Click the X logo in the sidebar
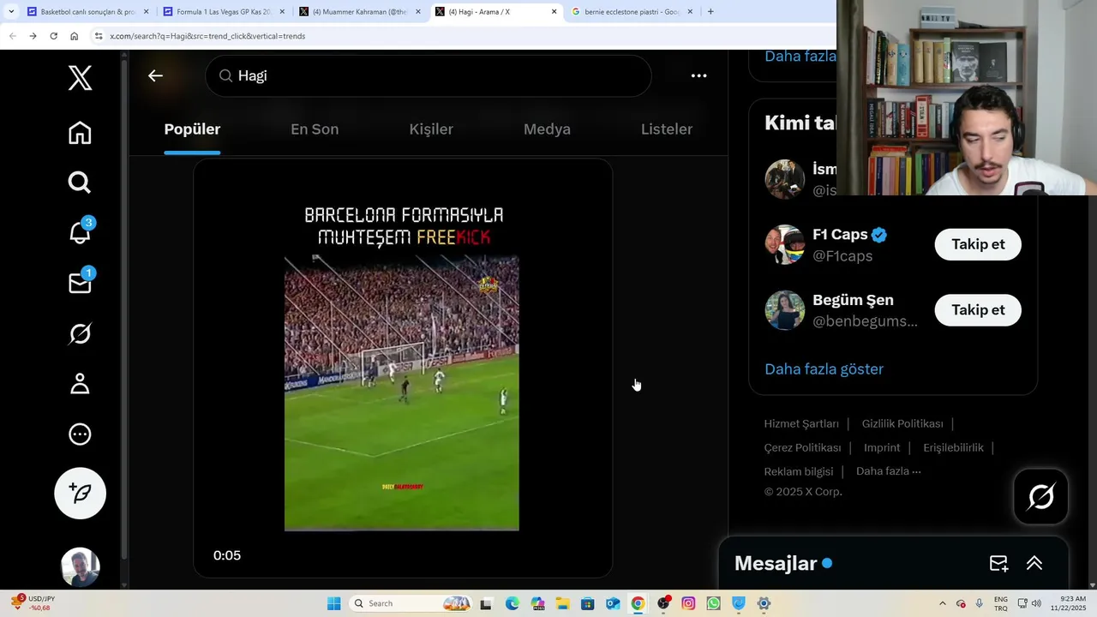 [x=80, y=79]
